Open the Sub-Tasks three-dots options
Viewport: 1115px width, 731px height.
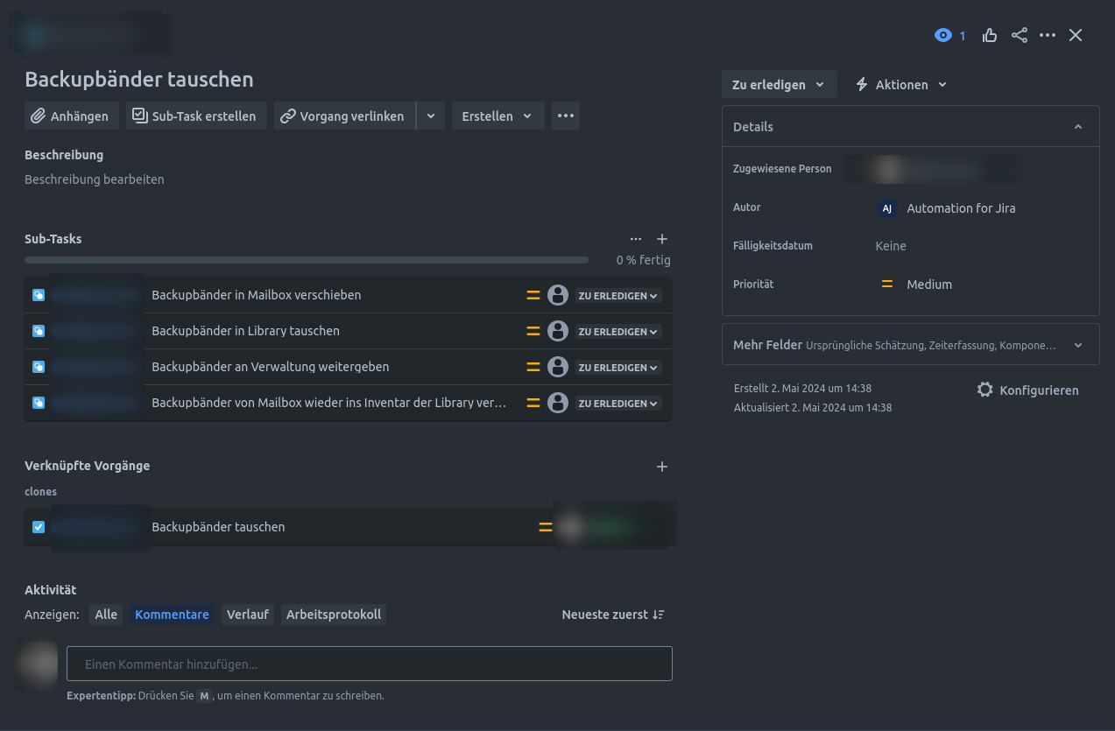coord(636,239)
